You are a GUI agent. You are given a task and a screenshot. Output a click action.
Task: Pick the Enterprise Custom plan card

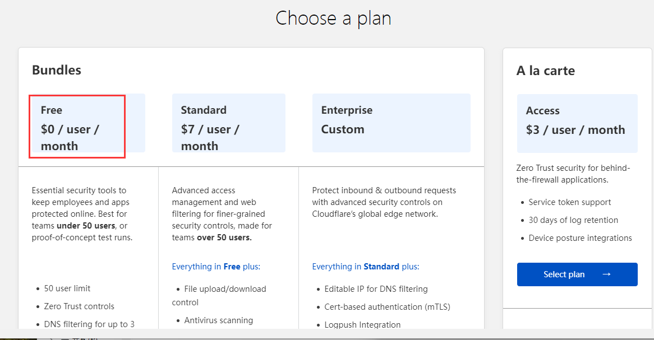[x=391, y=123]
